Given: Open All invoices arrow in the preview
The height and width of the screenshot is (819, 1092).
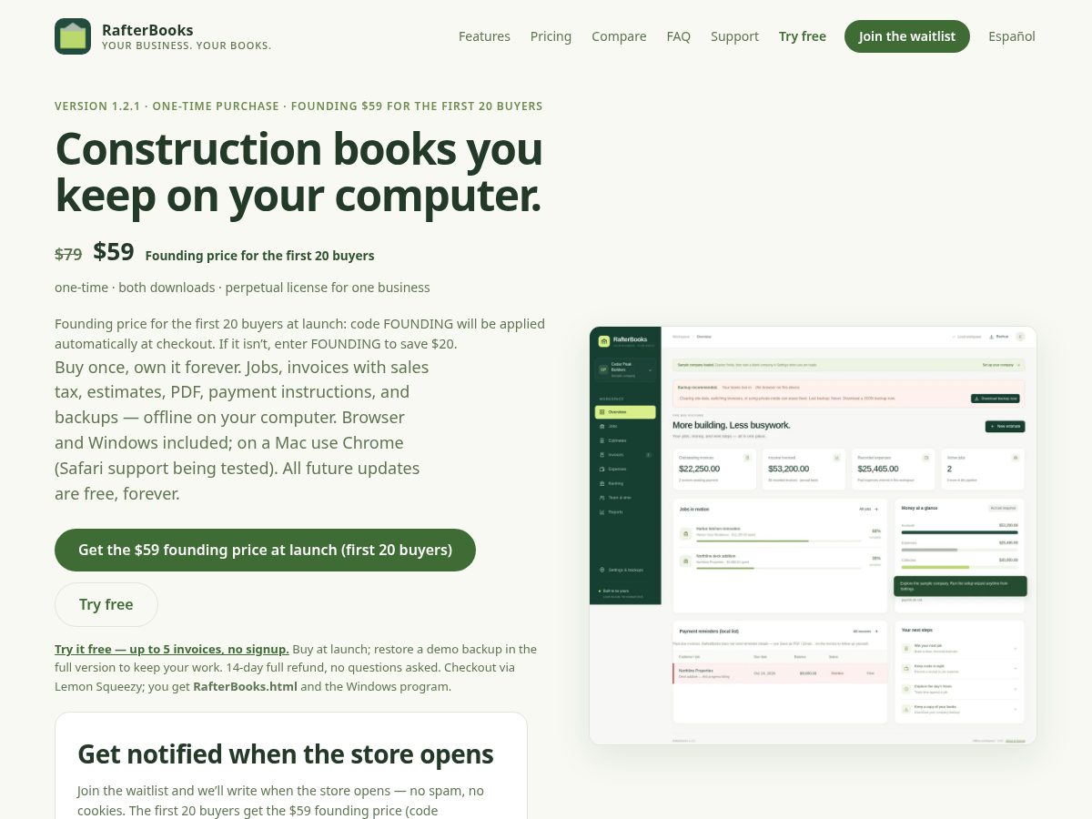Looking at the screenshot, I should [x=876, y=631].
